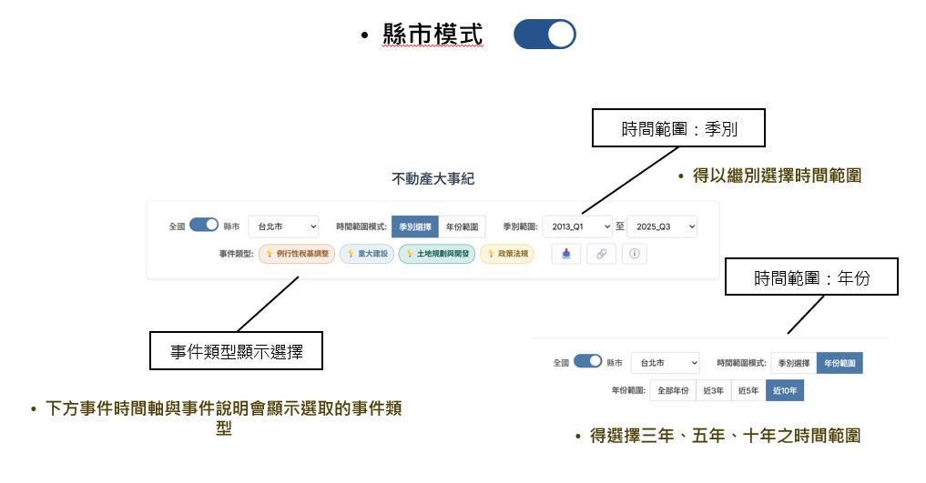Choose the 近5年 range button

click(x=748, y=390)
